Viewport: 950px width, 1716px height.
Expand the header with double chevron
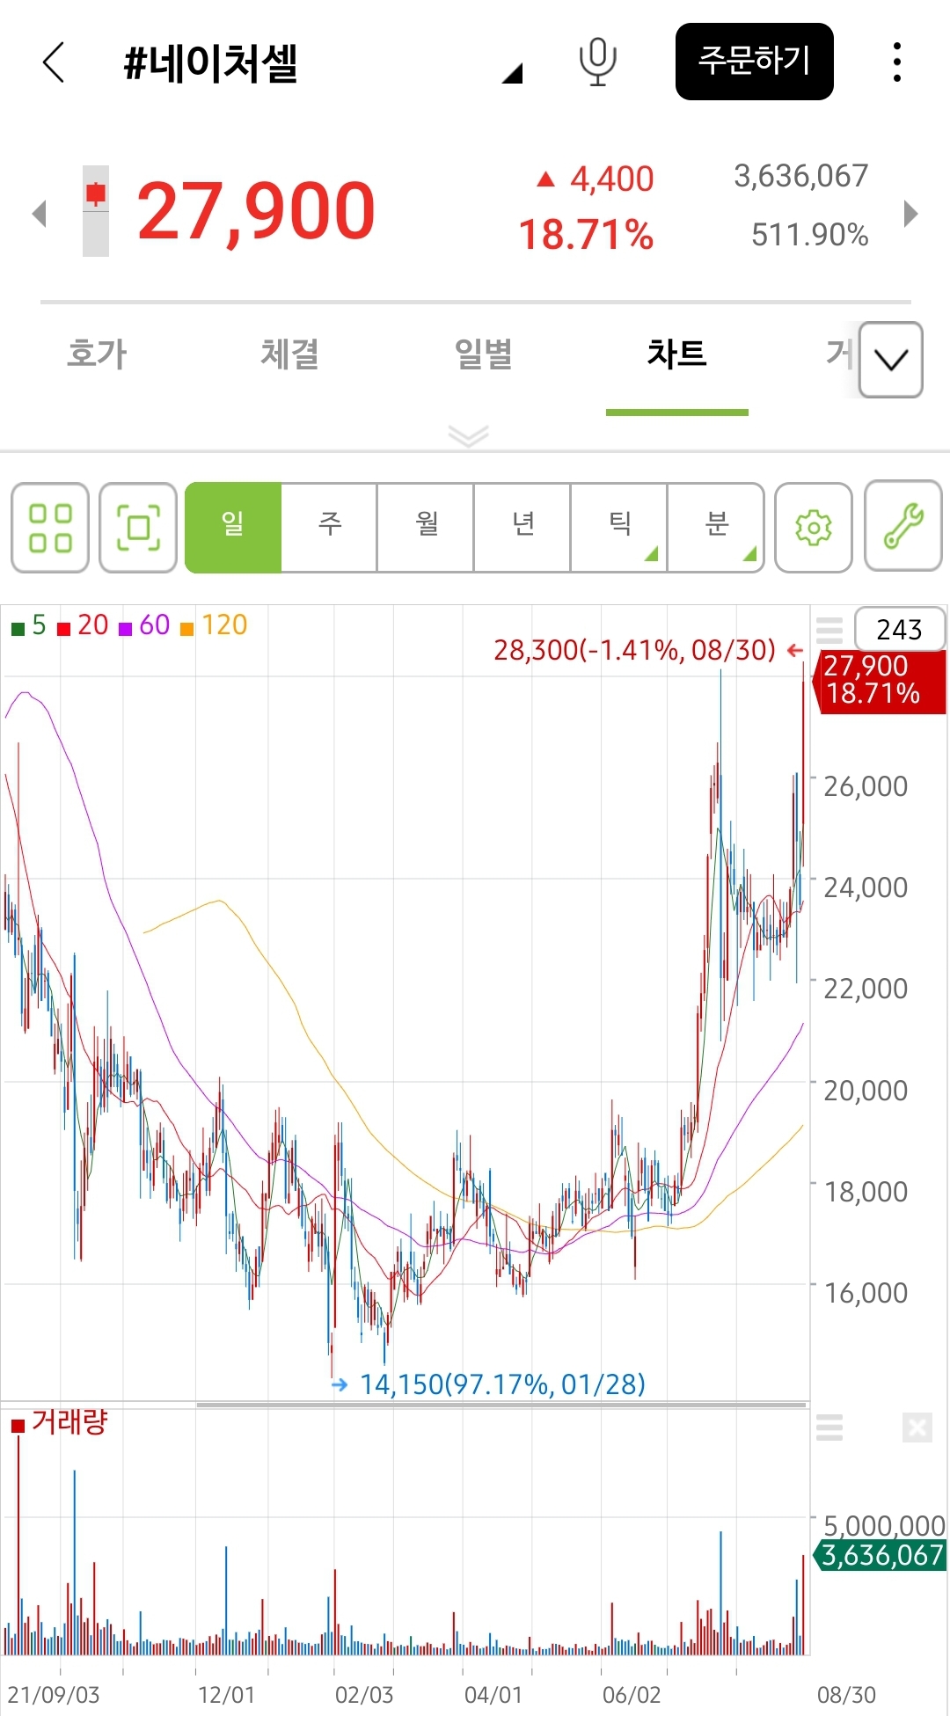point(468,435)
